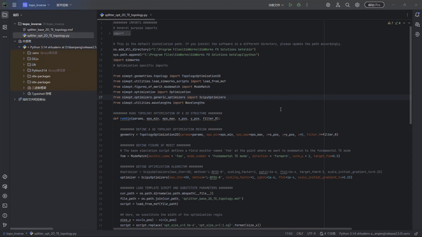Run the current file with the play icon
The image size is (422, 237).
pos(290,5)
